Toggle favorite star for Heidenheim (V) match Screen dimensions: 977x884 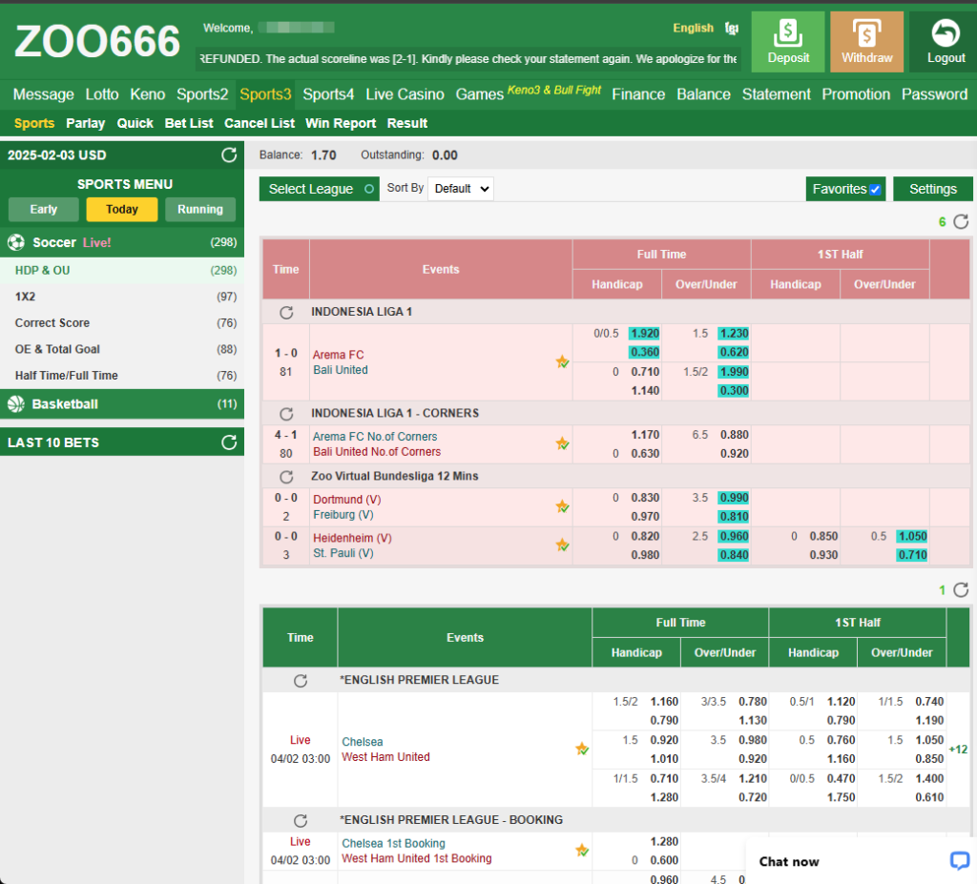click(562, 545)
